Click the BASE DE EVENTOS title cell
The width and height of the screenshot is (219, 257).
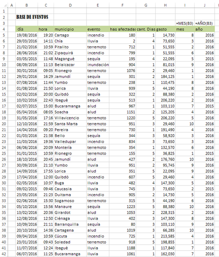[32, 17]
